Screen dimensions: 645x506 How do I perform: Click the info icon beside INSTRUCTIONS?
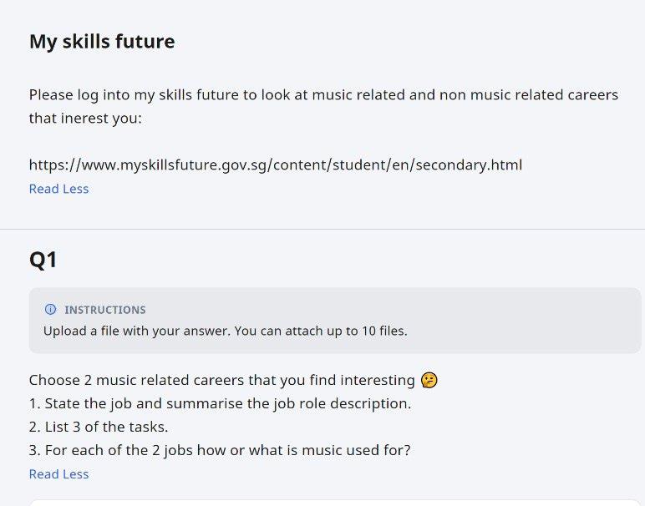tap(50, 310)
